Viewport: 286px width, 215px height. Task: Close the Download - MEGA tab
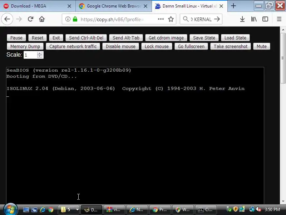coord(69,6)
